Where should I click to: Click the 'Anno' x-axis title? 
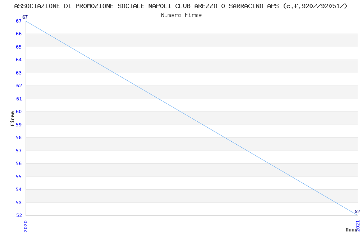click(x=351, y=230)
